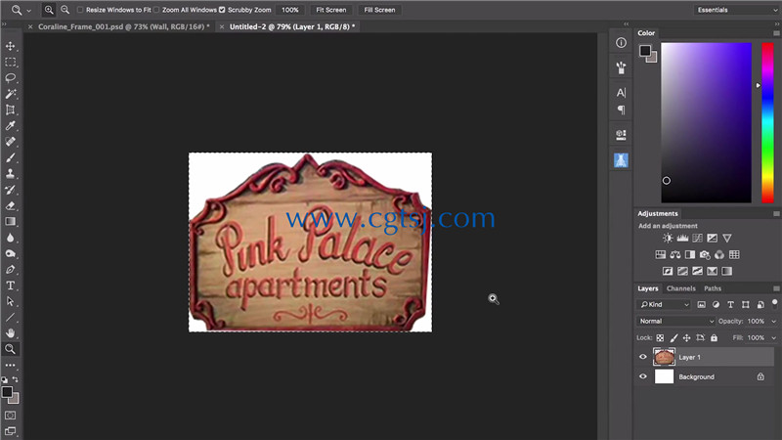The height and width of the screenshot is (440, 782).
Task: Hide Layer 1 visibility eye
Action: click(643, 357)
